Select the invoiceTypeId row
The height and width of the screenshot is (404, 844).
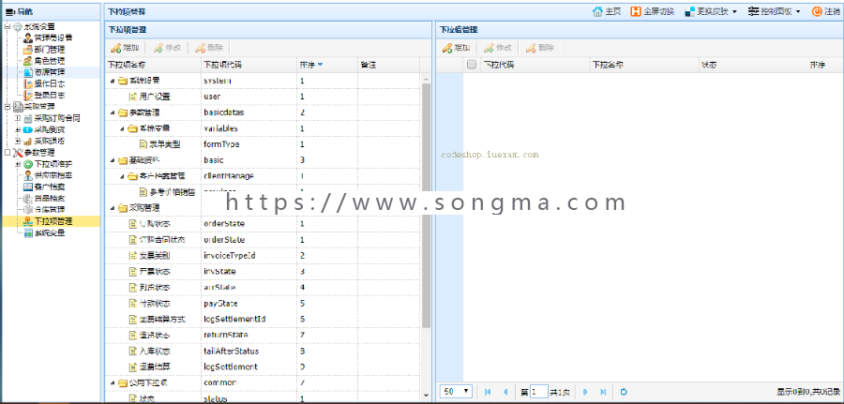pos(263,255)
